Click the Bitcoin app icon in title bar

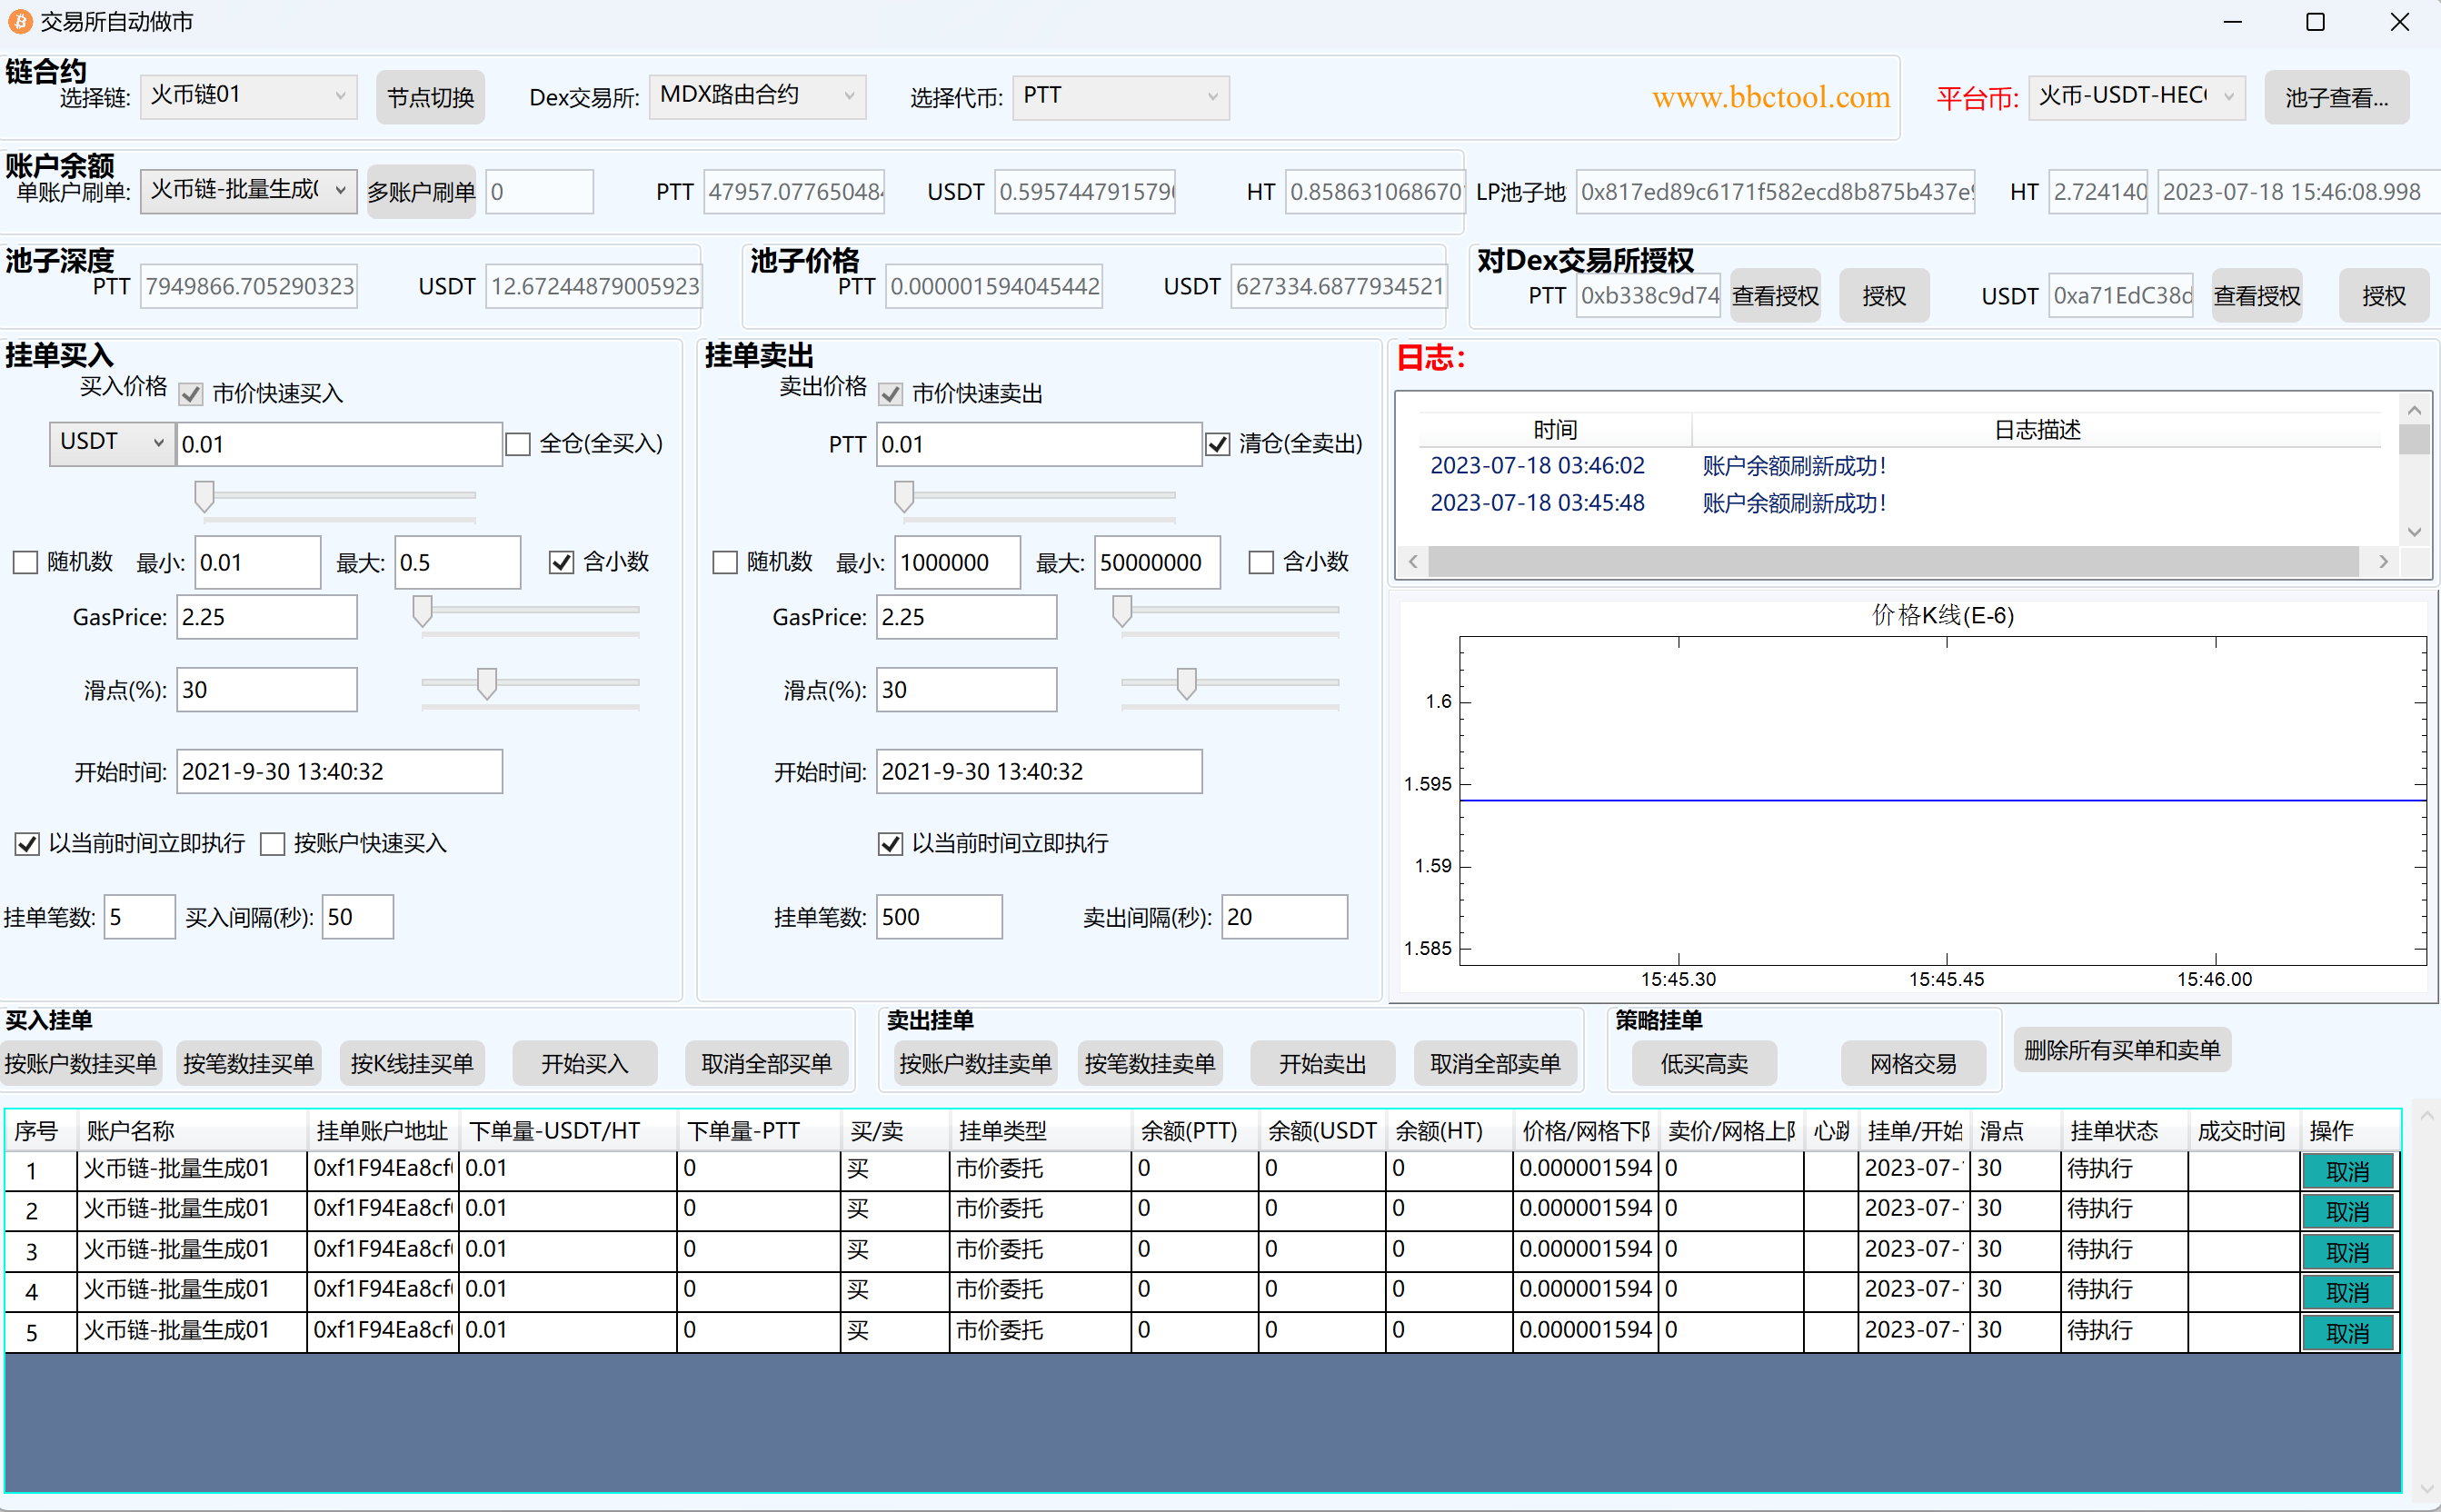click(x=20, y=21)
